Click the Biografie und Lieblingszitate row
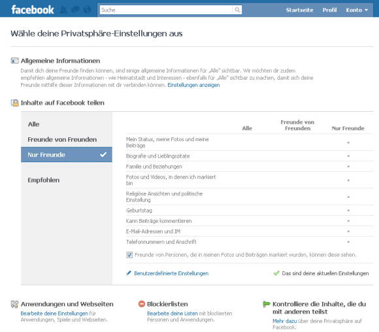The height and width of the screenshot is (332, 379). [250, 156]
